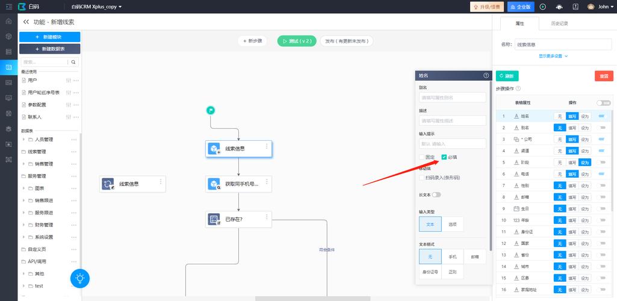
Task: Open the ellipsis menu for 线索管理 folder
Action: tap(74, 152)
